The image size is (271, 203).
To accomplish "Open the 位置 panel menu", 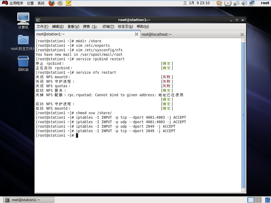I will pyautogui.click(x=30, y=3).
